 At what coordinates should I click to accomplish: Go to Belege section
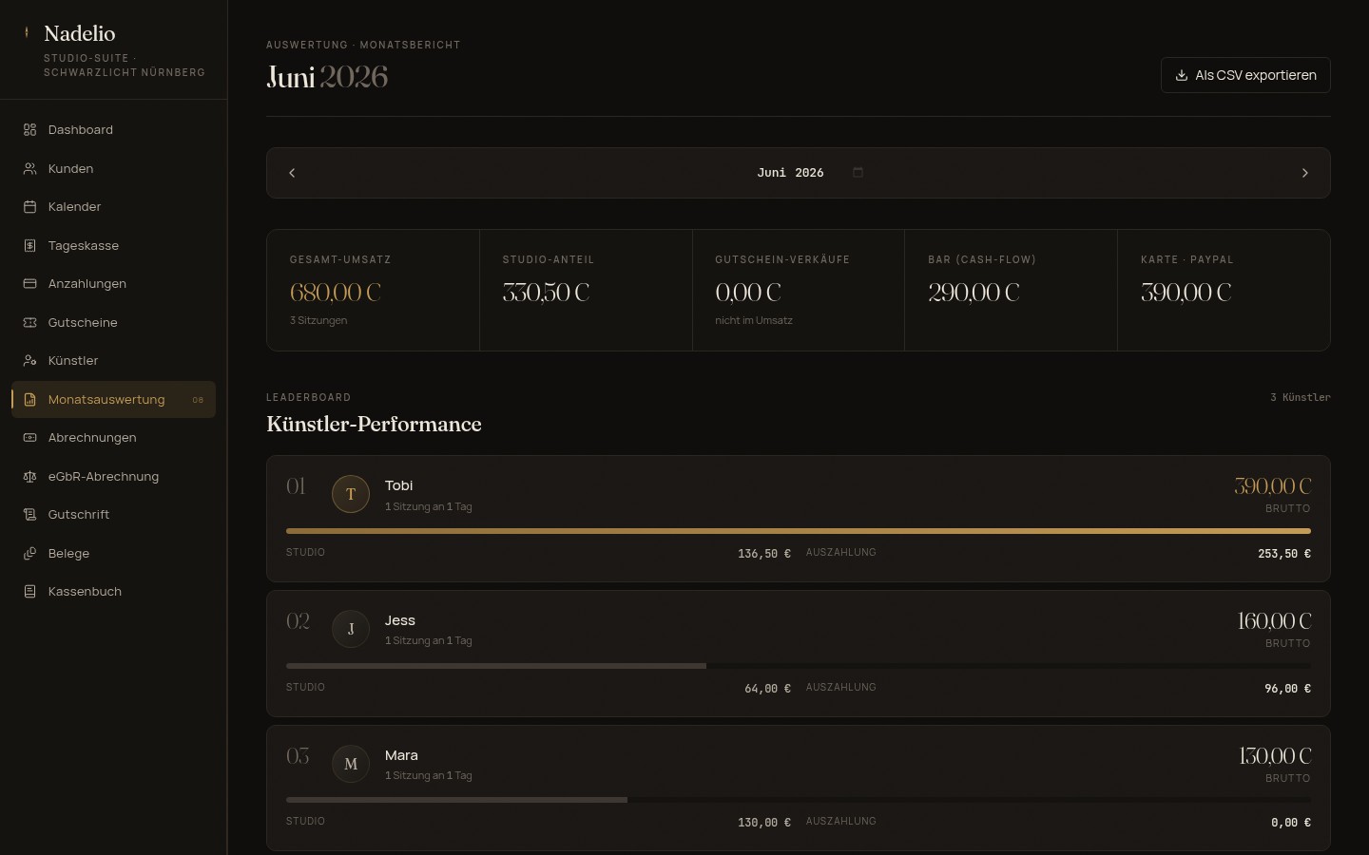pyautogui.click(x=113, y=554)
